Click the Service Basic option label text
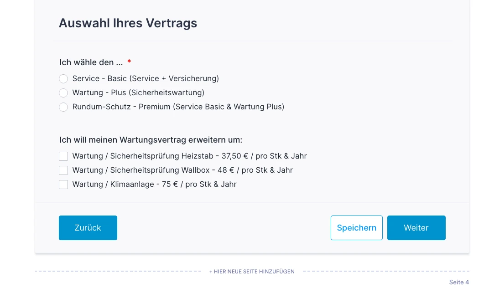The width and height of the screenshot is (484, 293). point(146,79)
